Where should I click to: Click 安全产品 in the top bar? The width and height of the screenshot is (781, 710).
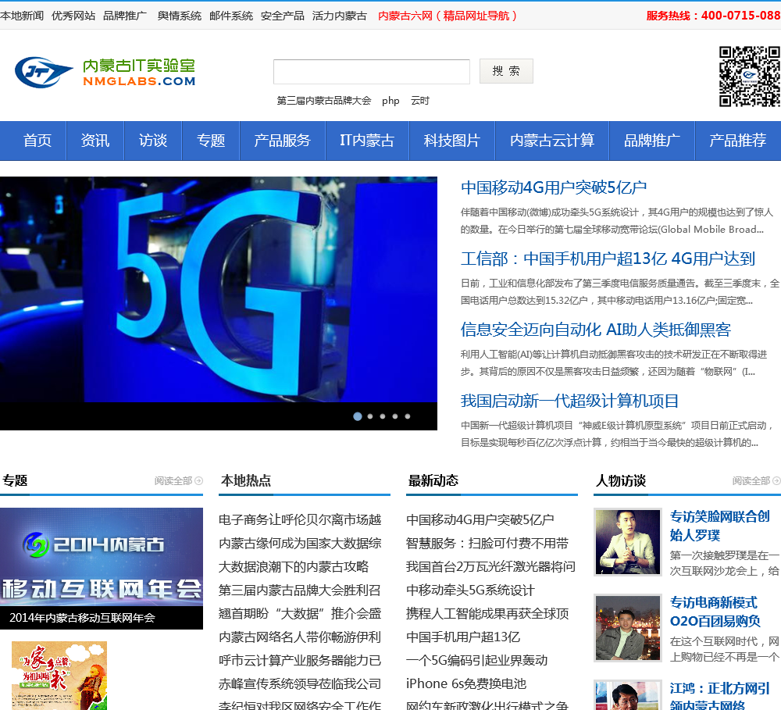click(283, 16)
